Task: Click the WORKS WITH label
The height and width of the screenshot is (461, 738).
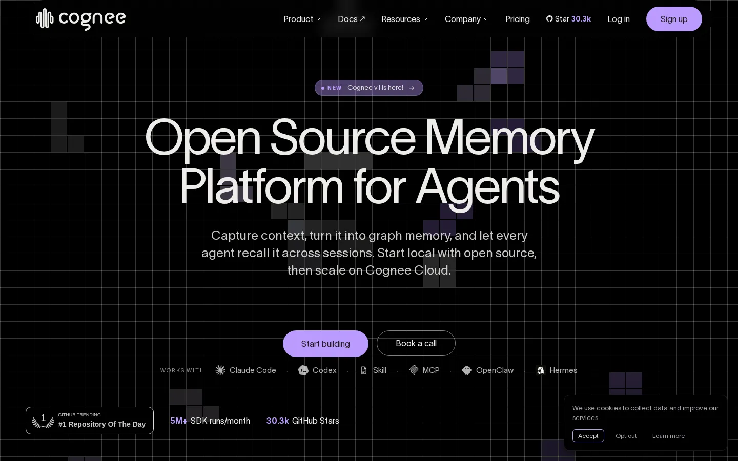Action: click(182, 370)
